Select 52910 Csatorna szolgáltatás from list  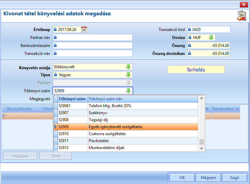tap(126, 134)
